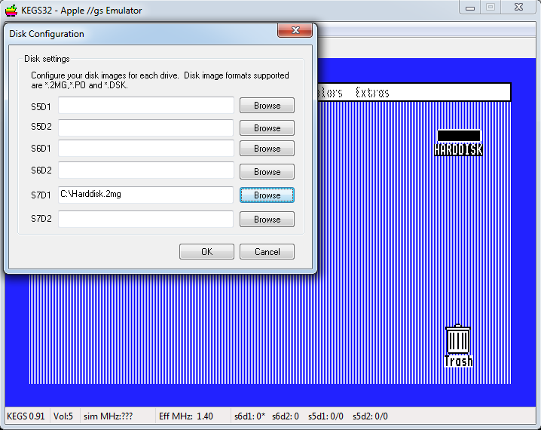Open the partially hidden Colors menu
The width and height of the screenshot is (541, 430).
coord(332,93)
